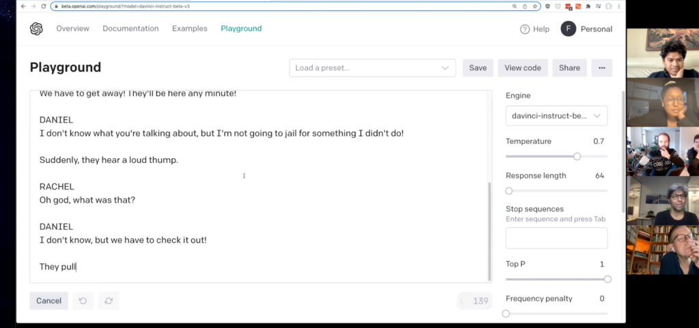The width and height of the screenshot is (699, 328).
Task: Select the second participant video thumbnail
Action: [x=663, y=102]
